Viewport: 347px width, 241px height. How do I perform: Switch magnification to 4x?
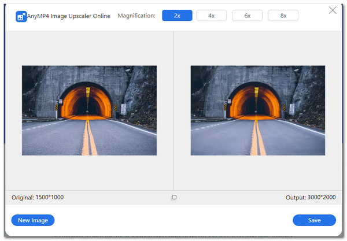[x=211, y=16]
